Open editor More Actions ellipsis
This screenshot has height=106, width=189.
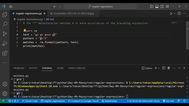point(184,14)
